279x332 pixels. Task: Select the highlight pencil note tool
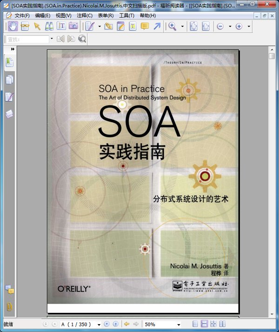(x=120, y=27)
